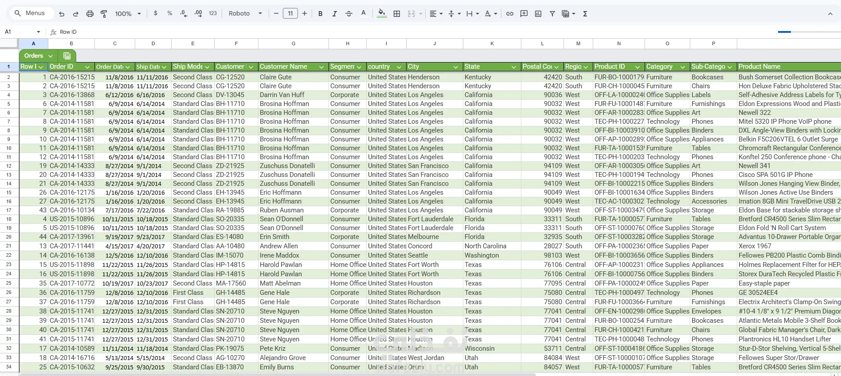Open the text color picker

364,13
